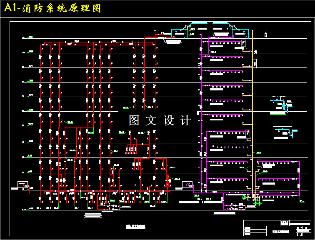Select the red pump adapter box beside the red hydrant system
Image resolution: width=315 pixels, height=240 pixels.
coord(22,185)
